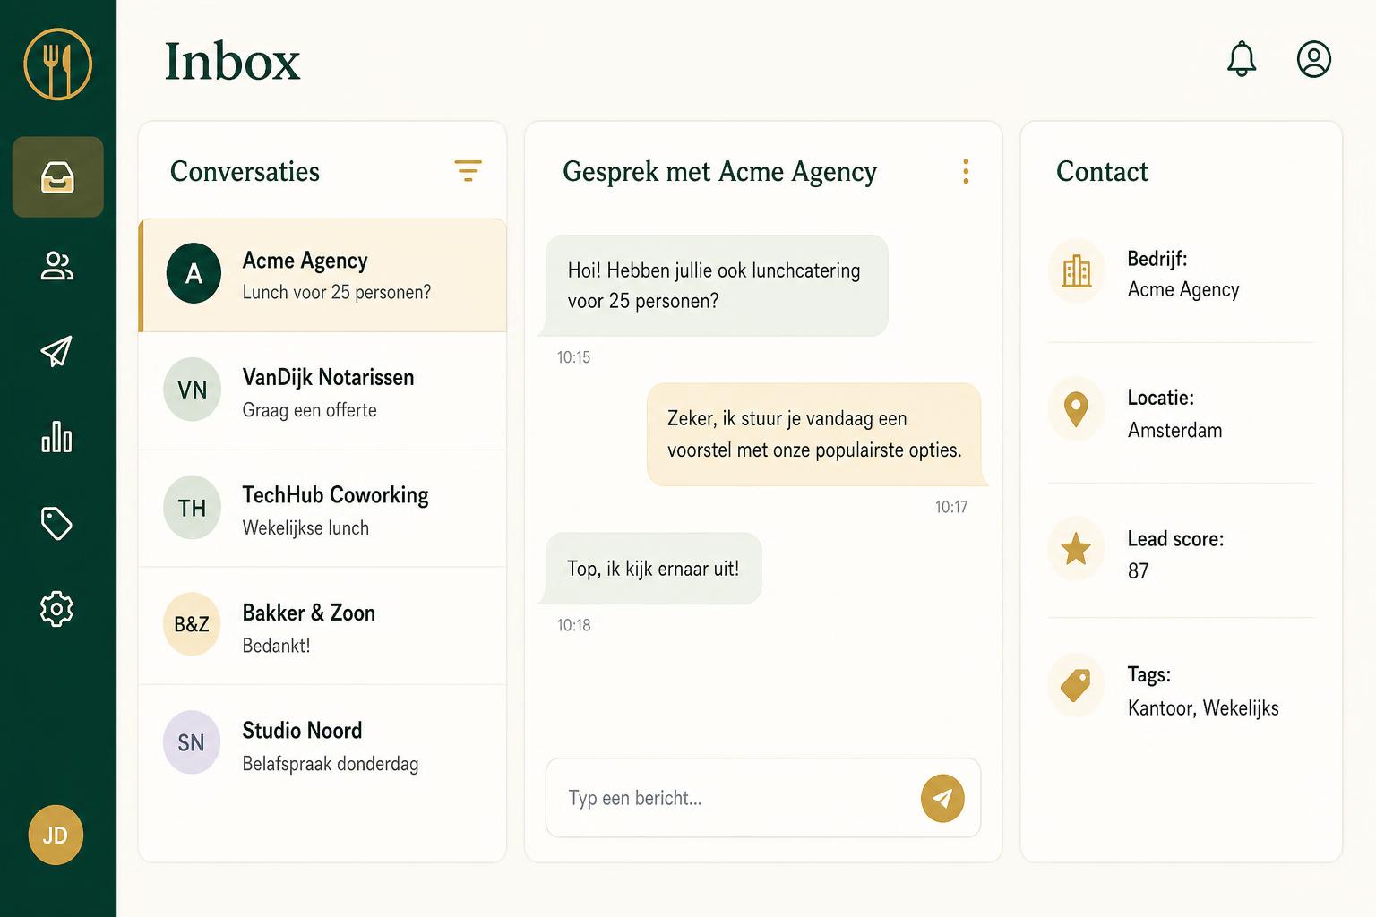1376x917 pixels.
Task: Click the 'Contact' panel heading
Action: (1102, 171)
